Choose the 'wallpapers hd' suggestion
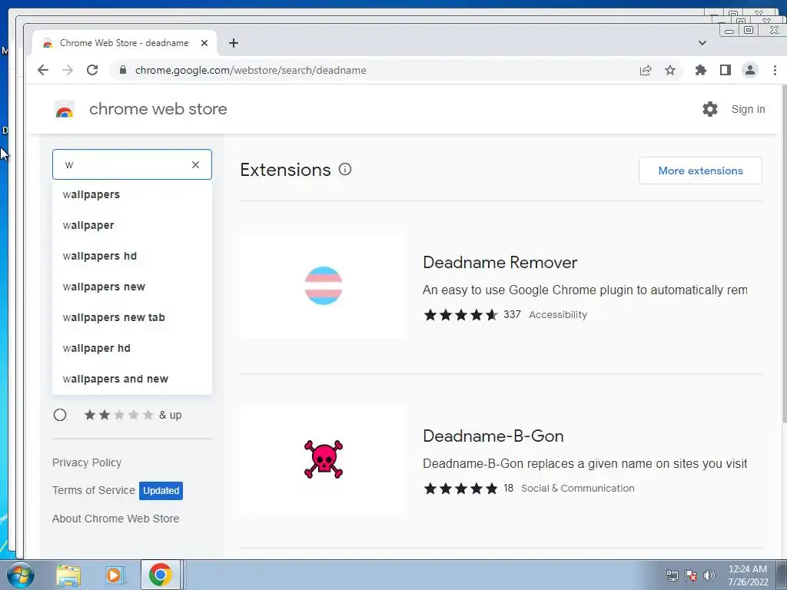Image resolution: width=787 pixels, height=590 pixels. (x=132, y=256)
